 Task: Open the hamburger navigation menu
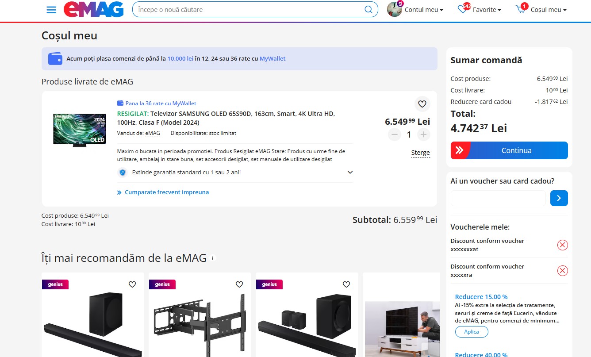tap(51, 10)
